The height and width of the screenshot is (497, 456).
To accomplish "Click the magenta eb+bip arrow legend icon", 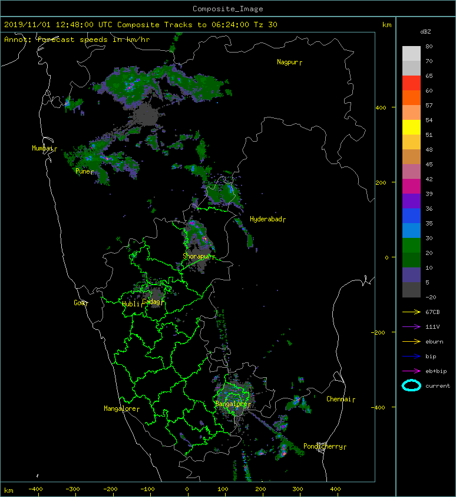I will click(x=411, y=371).
